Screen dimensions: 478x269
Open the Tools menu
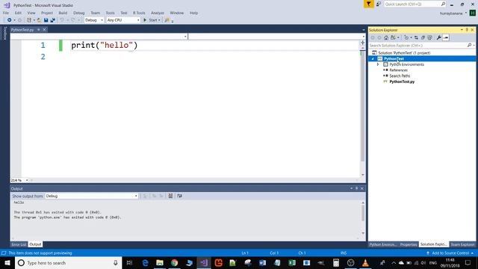[x=110, y=13]
